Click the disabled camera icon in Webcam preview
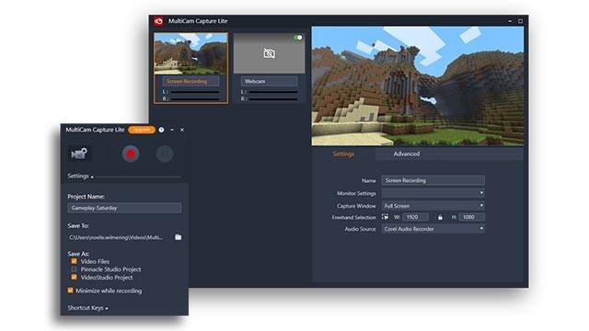Screen dimensions: 589x331 pos(269,53)
